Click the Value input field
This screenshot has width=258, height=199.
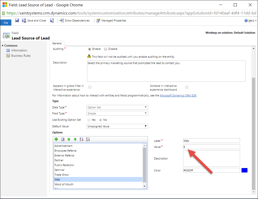click(x=211, y=147)
